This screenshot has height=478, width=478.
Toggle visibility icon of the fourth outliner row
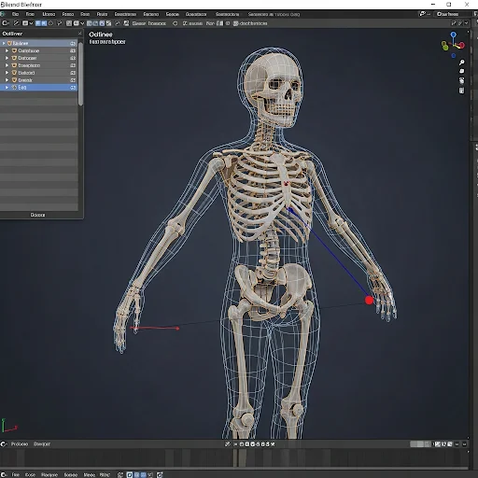pyautogui.click(x=73, y=65)
